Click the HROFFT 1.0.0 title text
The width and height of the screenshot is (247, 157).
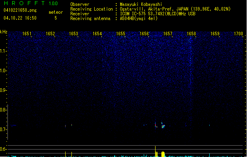pyautogui.click(x=31, y=3)
